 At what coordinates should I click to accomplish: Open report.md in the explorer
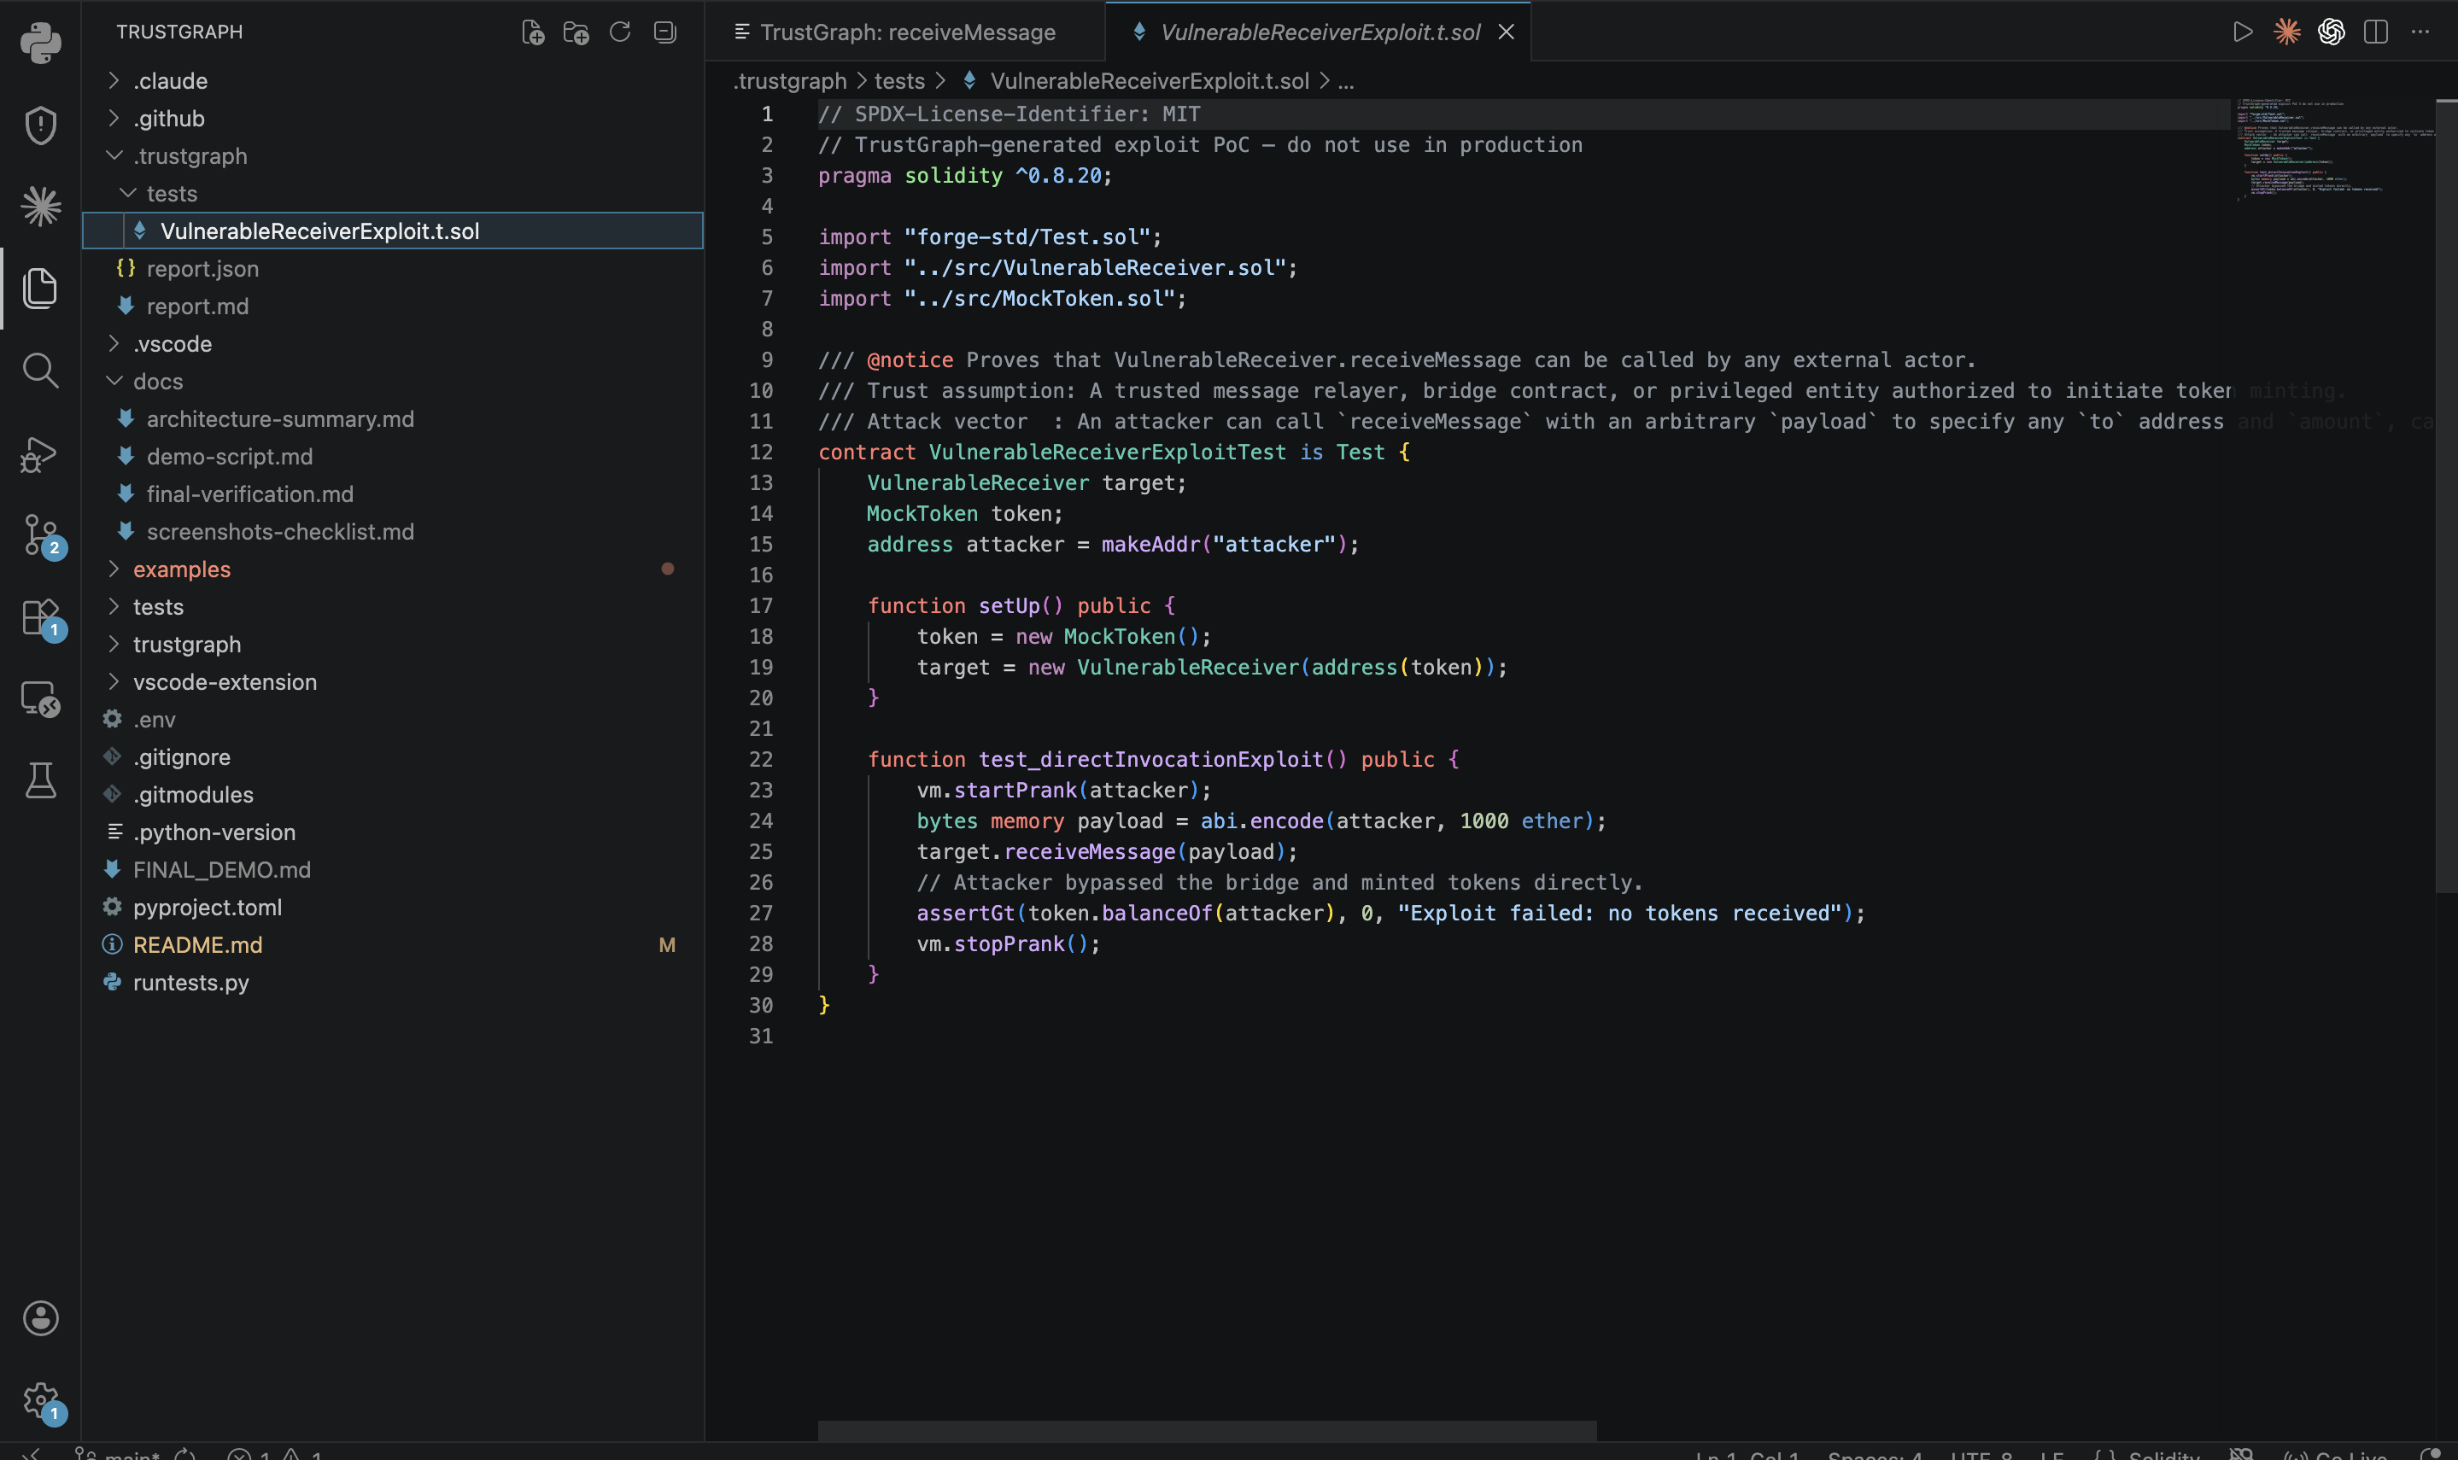tap(393, 306)
